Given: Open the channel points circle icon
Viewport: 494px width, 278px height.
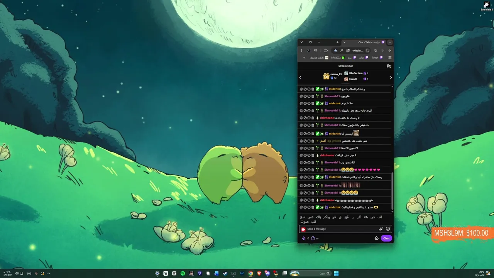Looking at the screenshot, I should click(x=313, y=238).
